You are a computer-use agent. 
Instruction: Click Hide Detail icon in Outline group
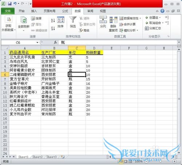coord(167,23)
